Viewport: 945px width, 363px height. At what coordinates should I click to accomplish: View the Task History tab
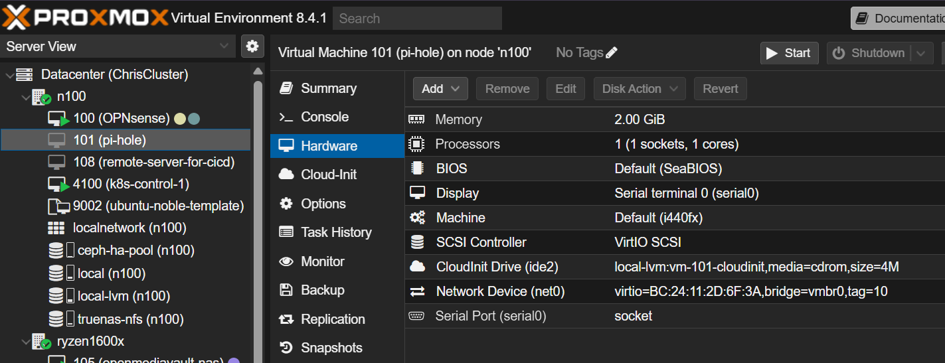(337, 232)
